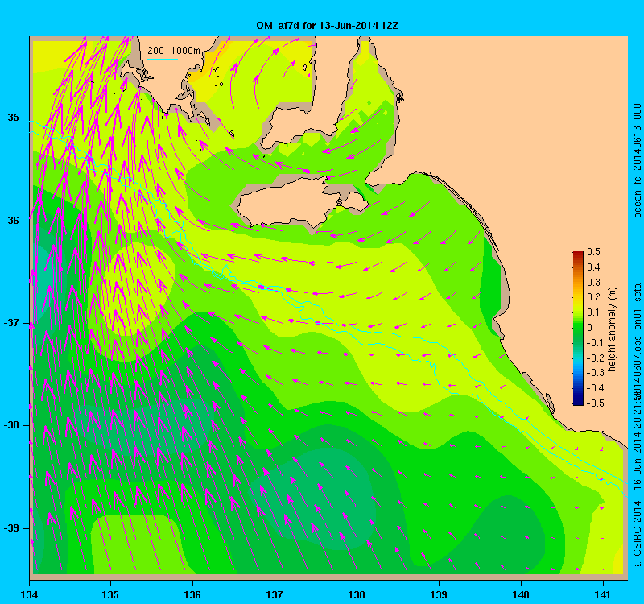Screen dimensions: 644x604
Task: Click the -37 latitude axis label
Action: pyautogui.click(x=11, y=323)
